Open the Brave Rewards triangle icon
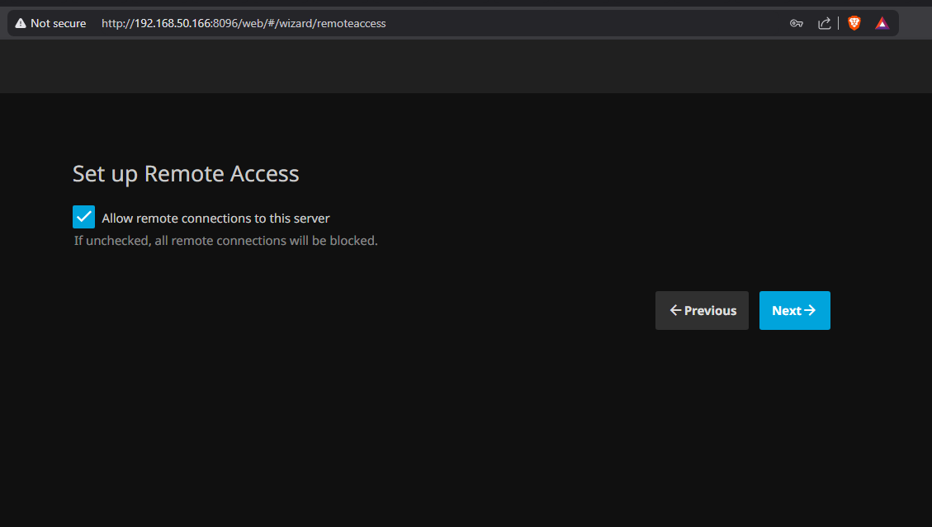The height and width of the screenshot is (527, 932). [882, 23]
